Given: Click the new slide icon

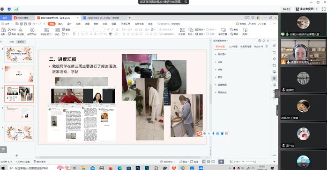Looking at the screenshot, I should click(46, 30).
